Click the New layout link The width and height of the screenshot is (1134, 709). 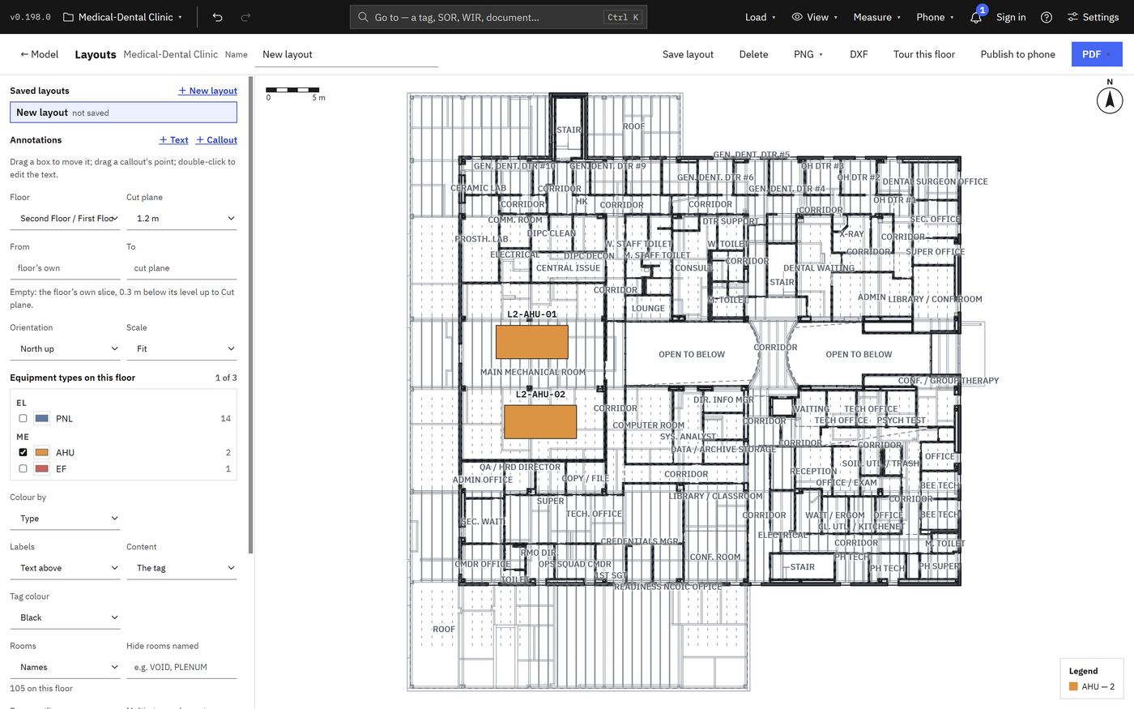[x=207, y=91]
